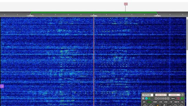Toggle the Spec spectrum display button
188x106 pixels.
[x=173, y=98]
